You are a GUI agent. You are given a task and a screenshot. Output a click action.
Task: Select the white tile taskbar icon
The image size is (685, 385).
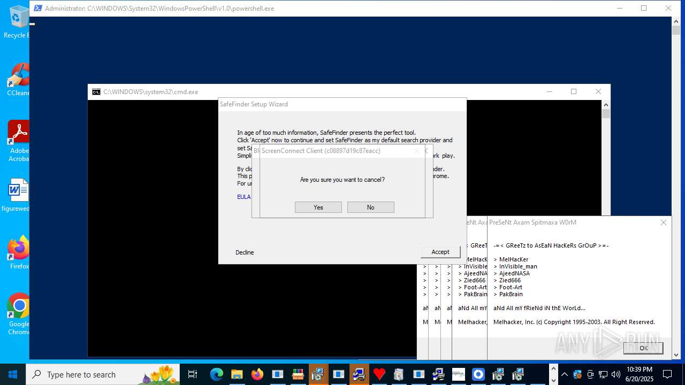click(458, 374)
